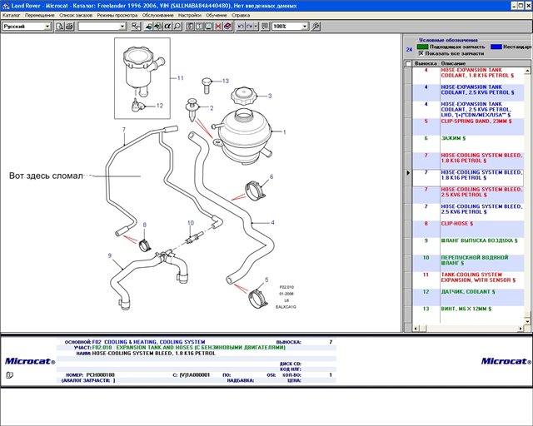This screenshot has width=533, height=426.
Task: Click the small notepad icon under the left Microcat logo
Action: (x=9, y=375)
